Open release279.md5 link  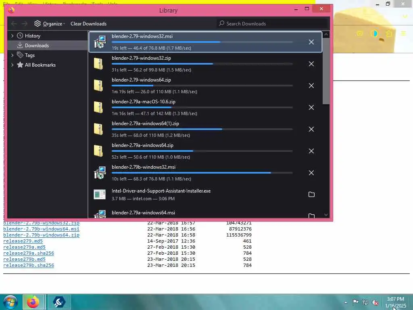tap(23, 241)
